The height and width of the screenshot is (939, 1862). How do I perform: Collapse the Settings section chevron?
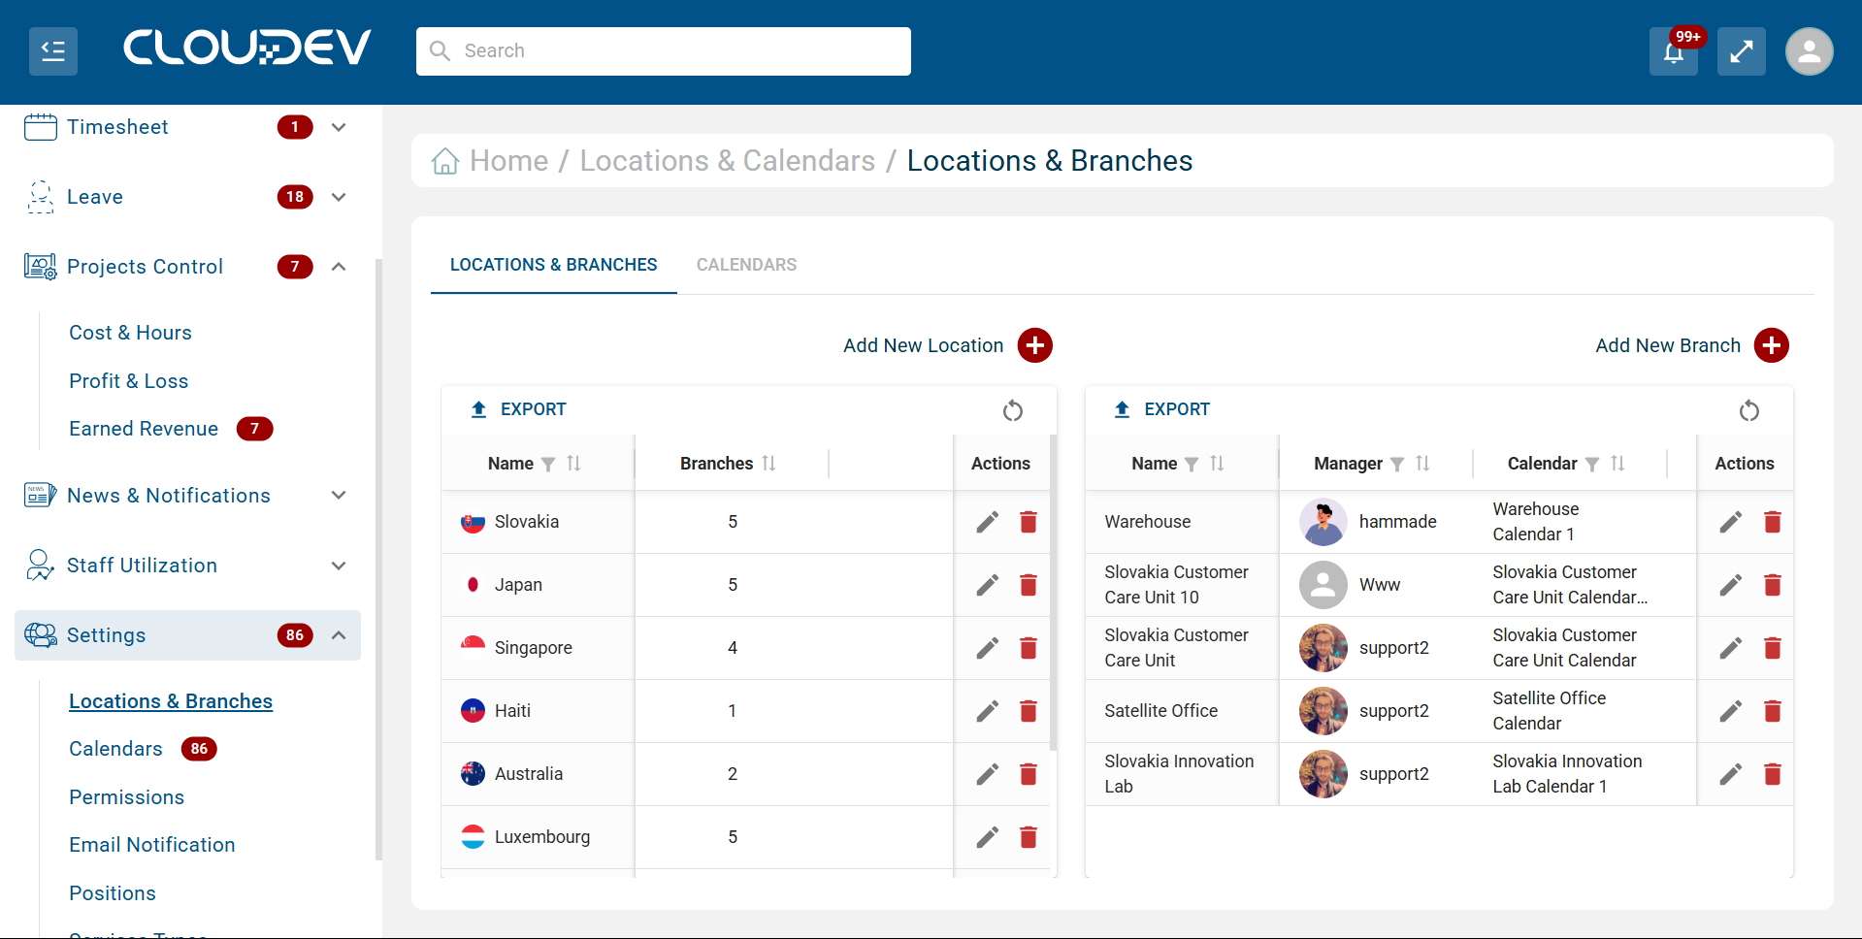pyautogui.click(x=339, y=635)
